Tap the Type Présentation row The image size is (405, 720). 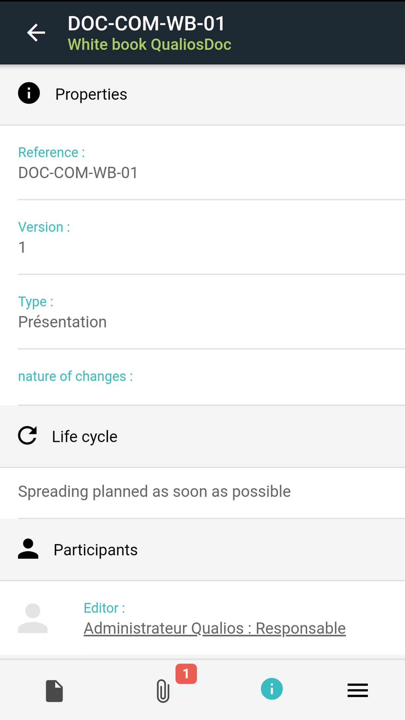click(202, 312)
